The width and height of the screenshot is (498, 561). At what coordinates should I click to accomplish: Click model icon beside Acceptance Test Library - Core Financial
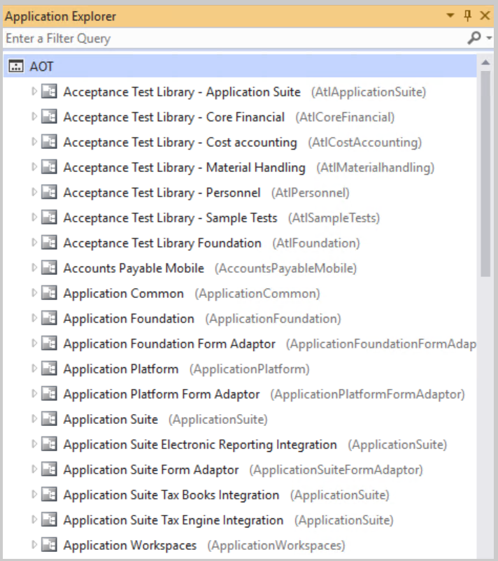click(49, 116)
